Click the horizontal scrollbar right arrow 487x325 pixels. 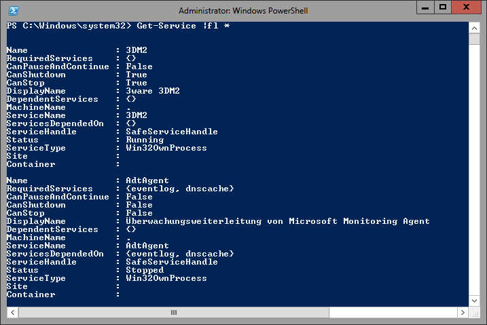[x=463, y=312]
